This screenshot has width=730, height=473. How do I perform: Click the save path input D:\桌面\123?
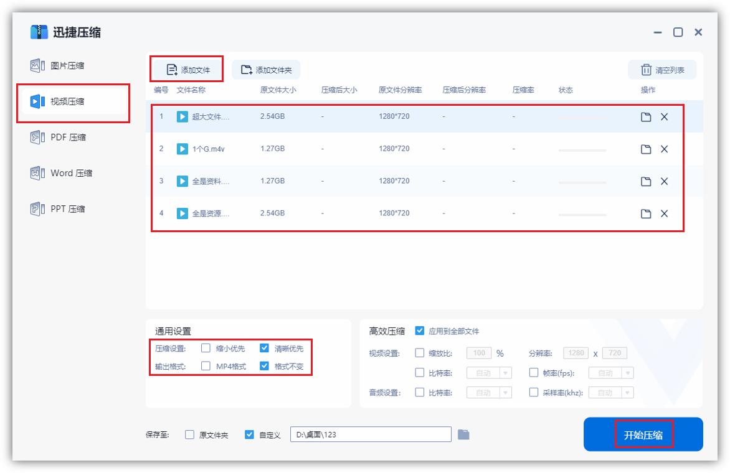(372, 434)
